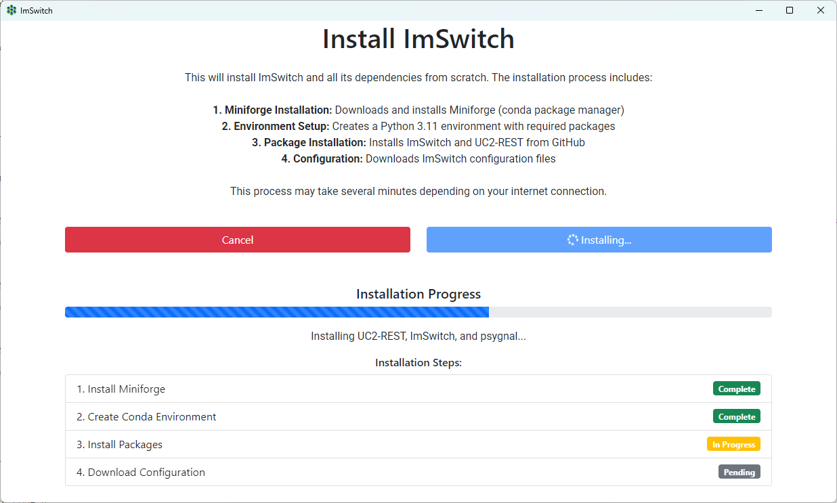The height and width of the screenshot is (503, 837).
Task: Click the "Installation Progress" heading
Action: click(x=418, y=294)
